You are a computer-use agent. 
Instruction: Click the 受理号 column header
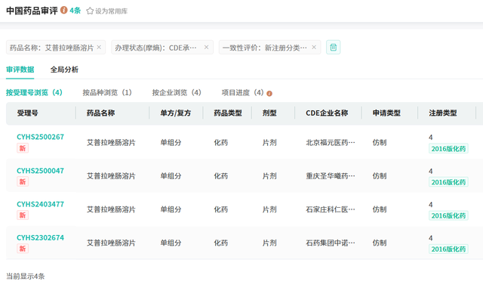pyautogui.click(x=27, y=113)
